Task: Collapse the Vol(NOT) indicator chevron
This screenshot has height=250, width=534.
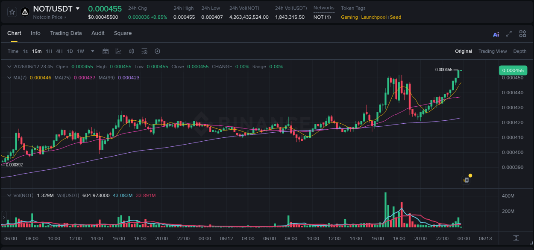Action: click(9, 195)
